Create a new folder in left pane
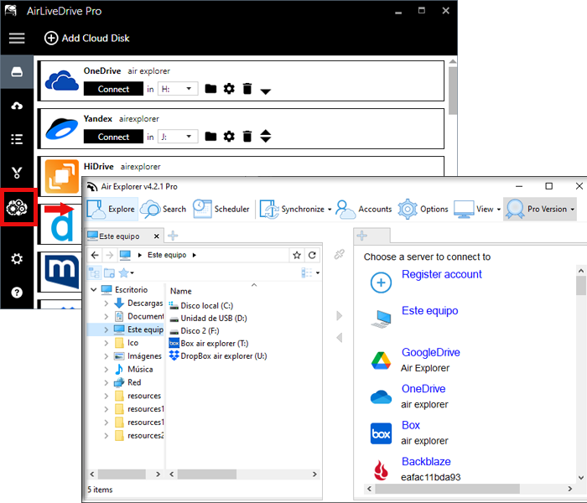The width and height of the screenshot is (587, 503). click(x=109, y=272)
